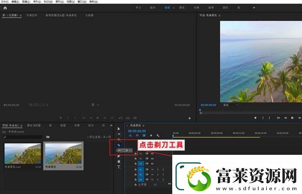
Task: Click the Program monitor zoom scroll handle
Action: [201, 113]
